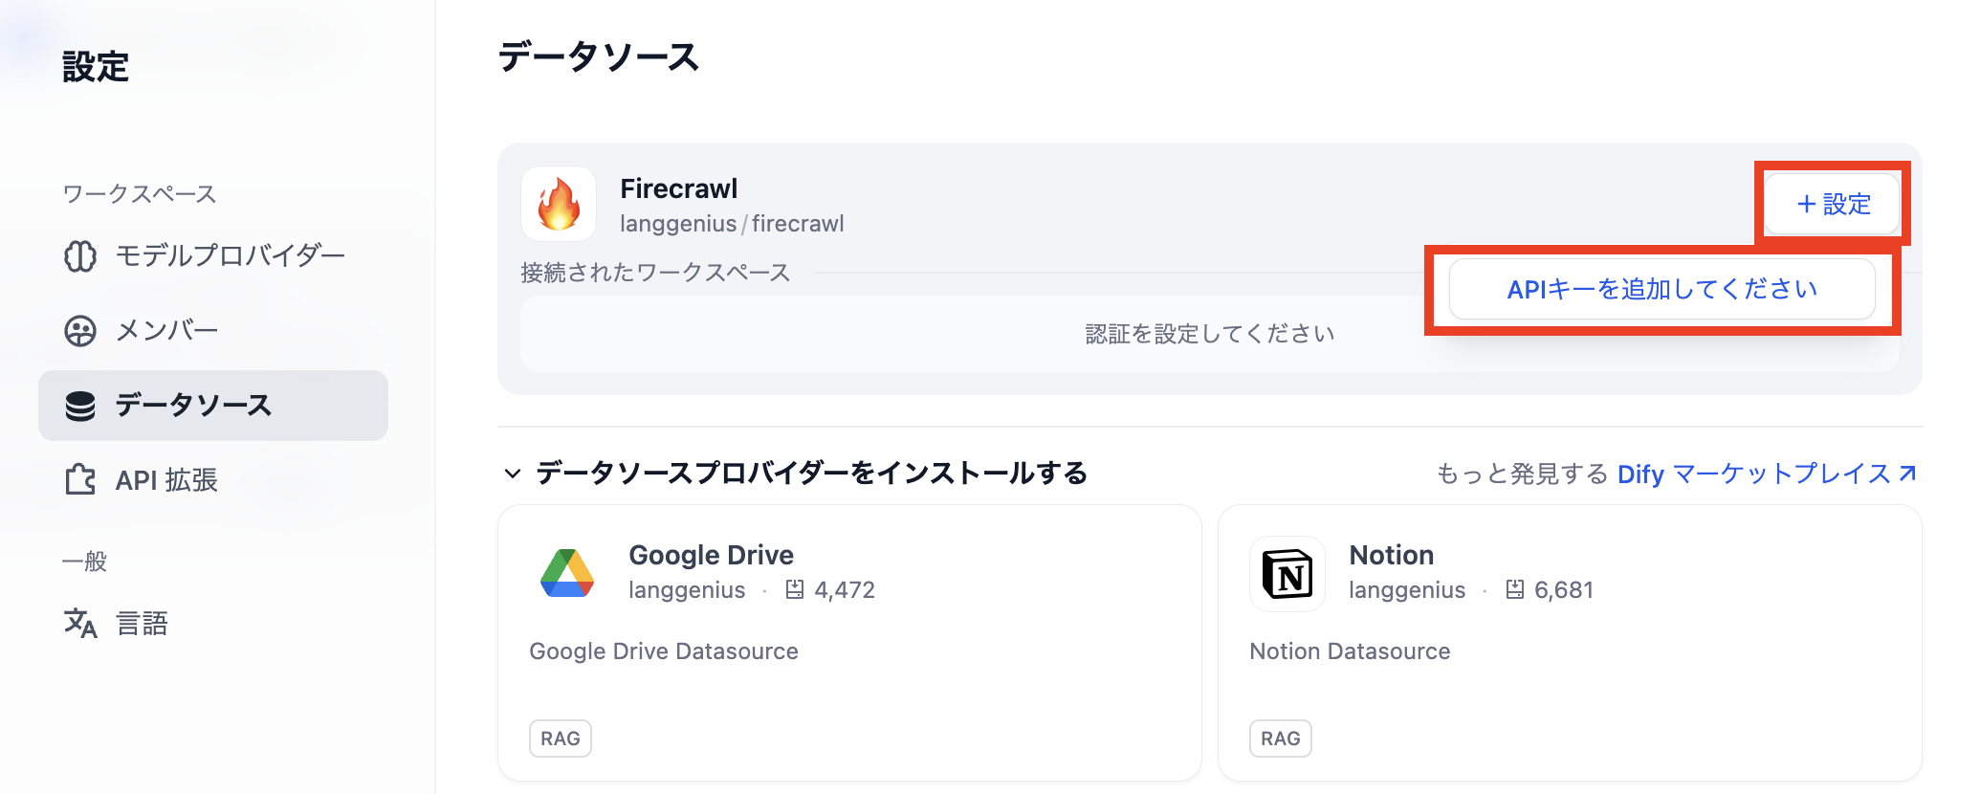Image resolution: width=1980 pixels, height=794 pixels.
Task: Open モデルプロバイダー settings page
Action: (230, 256)
